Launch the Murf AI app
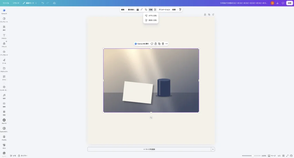Image resolution: width=294 pixels, height=158 pixels. tap(4, 121)
